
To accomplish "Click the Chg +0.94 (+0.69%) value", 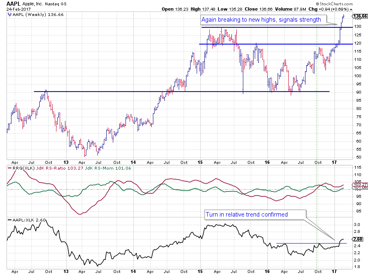I will [x=328, y=9].
